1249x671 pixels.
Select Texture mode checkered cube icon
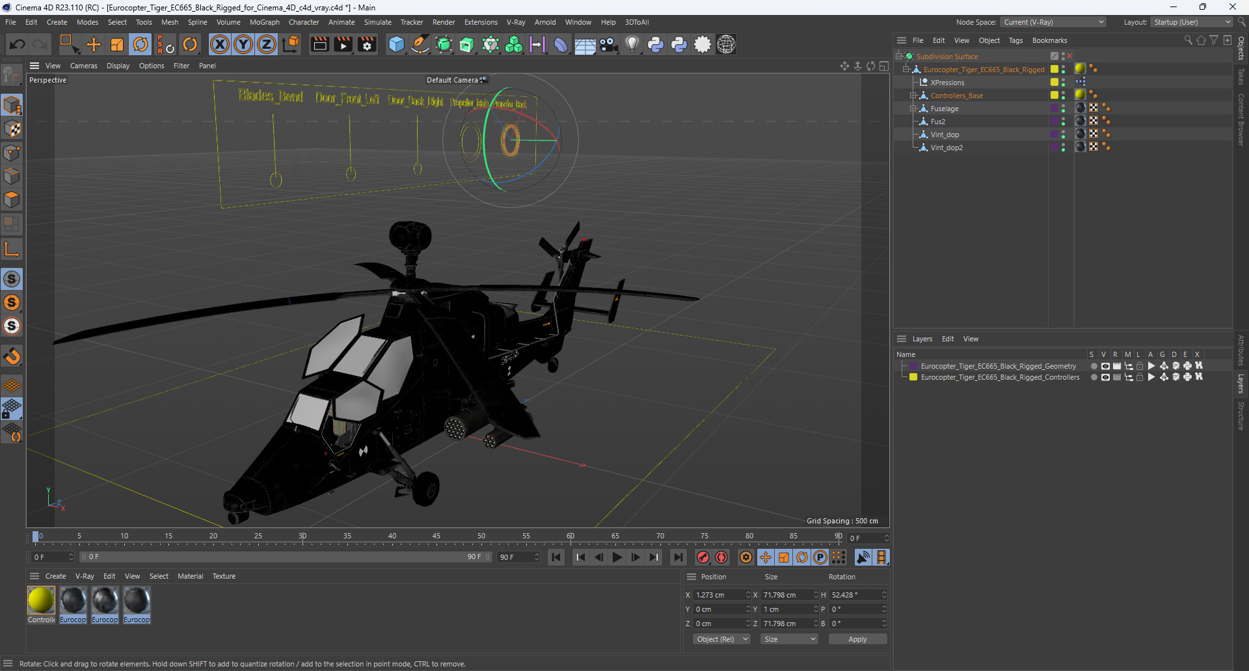coord(12,129)
